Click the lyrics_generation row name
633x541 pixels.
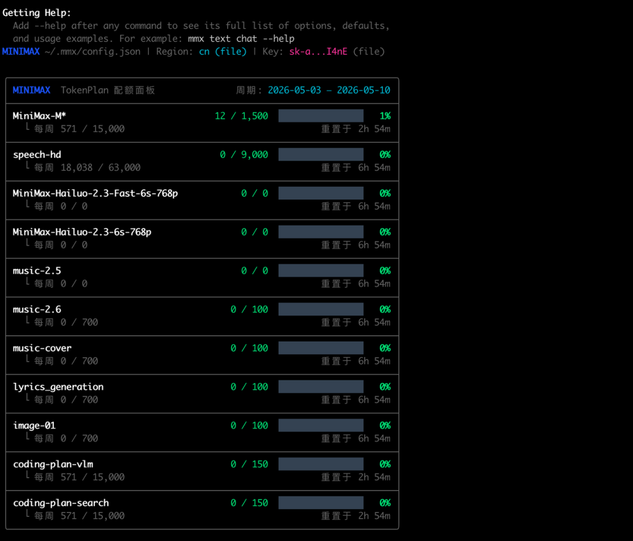[x=58, y=387]
